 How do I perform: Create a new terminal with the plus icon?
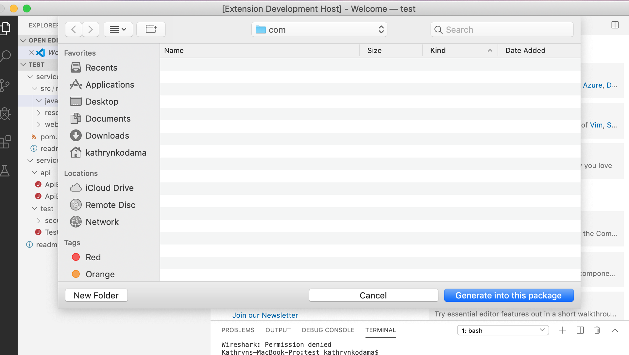(562, 330)
